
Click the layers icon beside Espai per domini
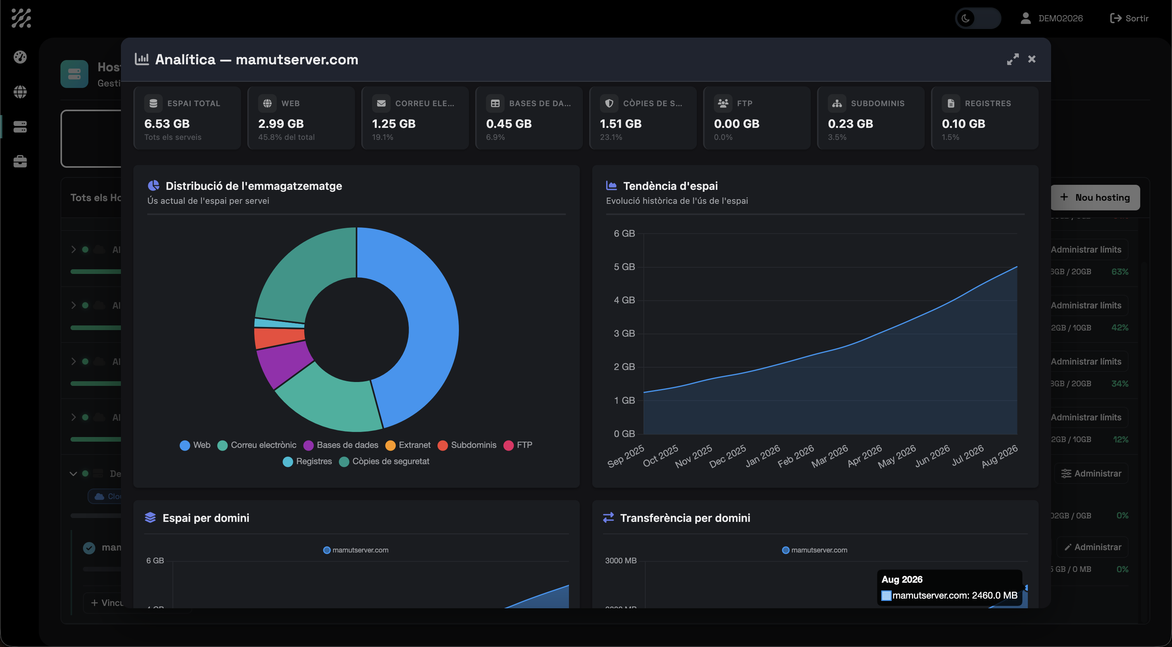(x=150, y=518)
